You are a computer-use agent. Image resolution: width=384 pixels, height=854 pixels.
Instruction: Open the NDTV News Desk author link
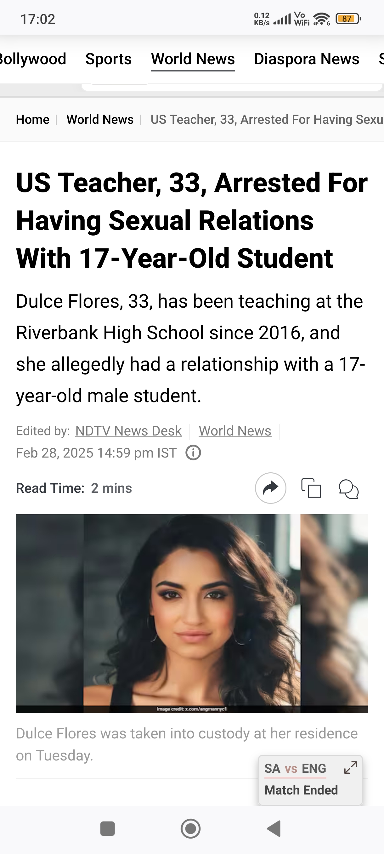pyautogui.click(x=128, y=431)
